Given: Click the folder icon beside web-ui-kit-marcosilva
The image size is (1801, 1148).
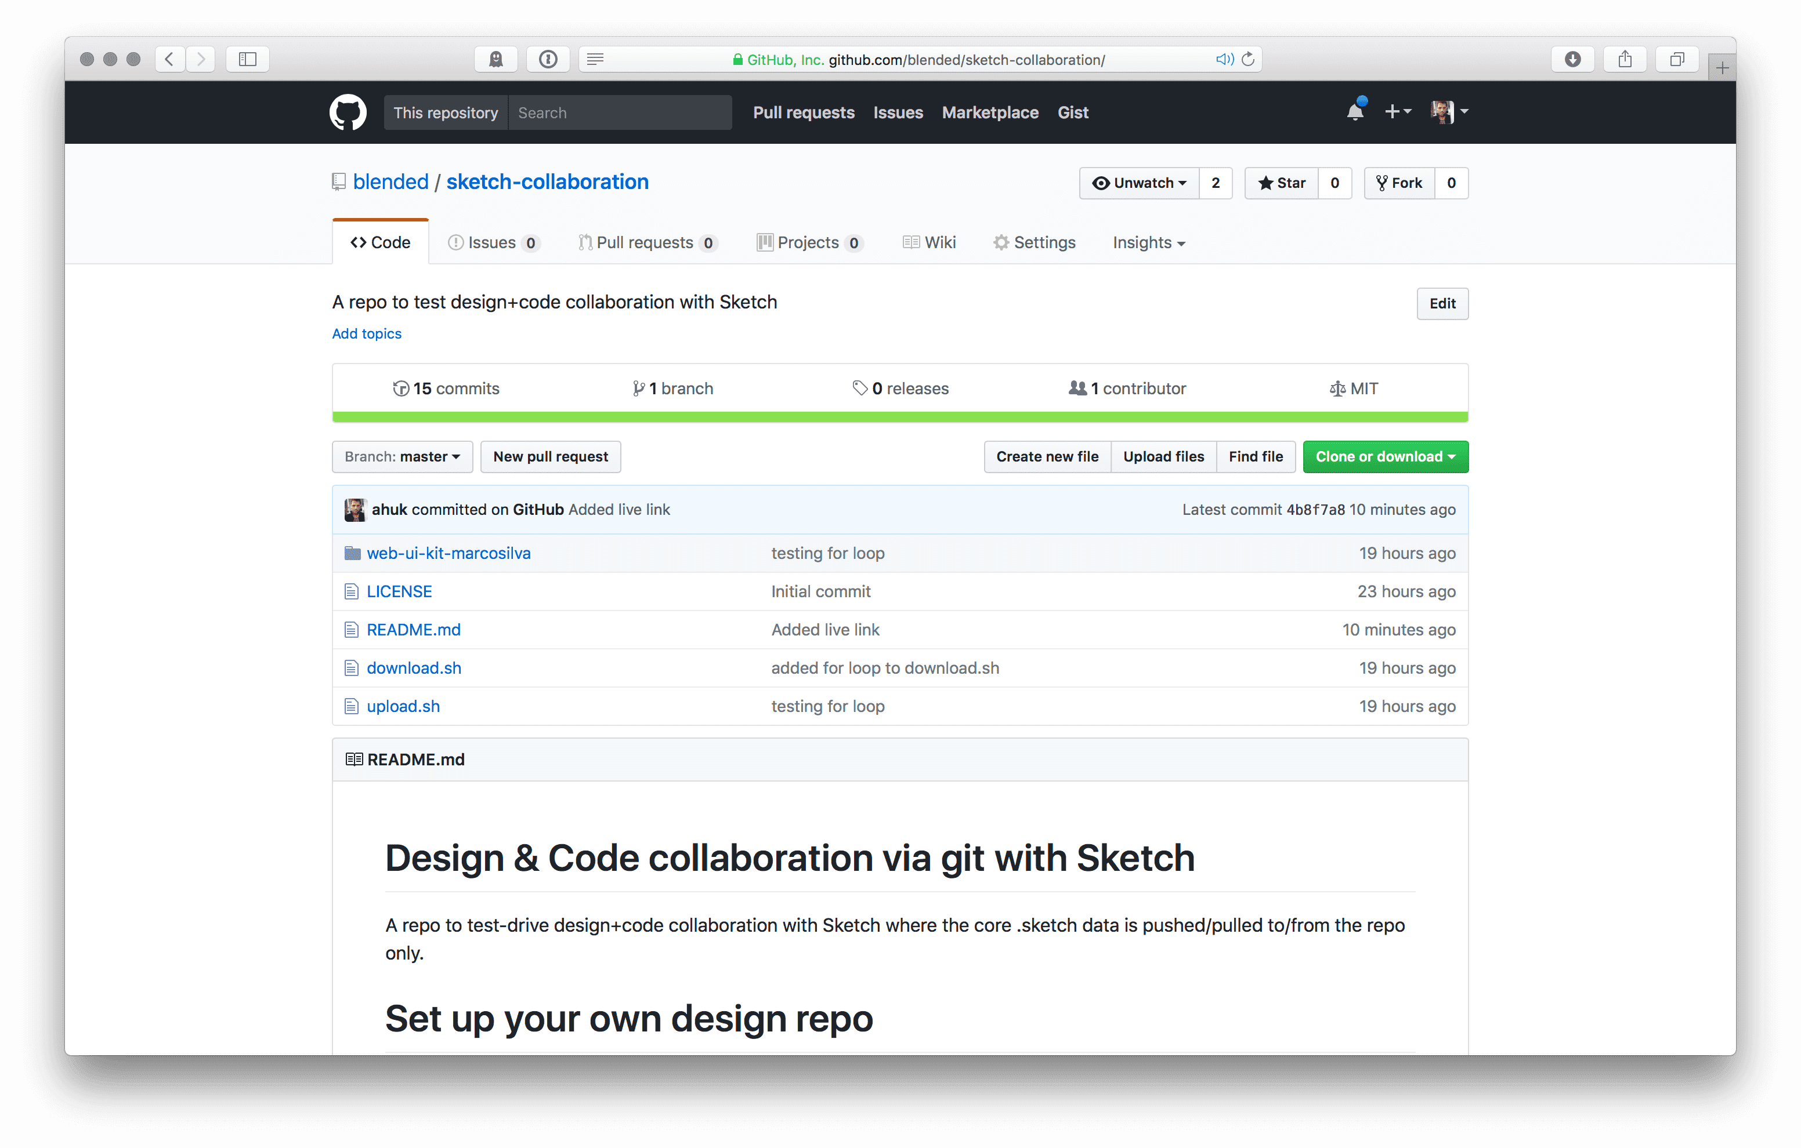Looking at the screenshot, I should click(x=351, y=553).
